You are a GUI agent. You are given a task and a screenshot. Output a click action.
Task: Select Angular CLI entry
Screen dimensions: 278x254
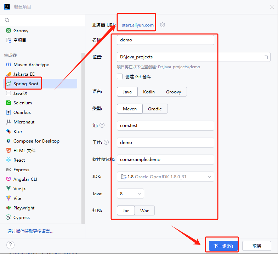coord(40,179)
